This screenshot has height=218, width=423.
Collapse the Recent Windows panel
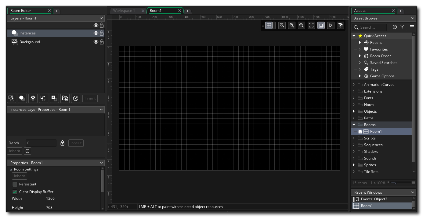pos(413,192)
